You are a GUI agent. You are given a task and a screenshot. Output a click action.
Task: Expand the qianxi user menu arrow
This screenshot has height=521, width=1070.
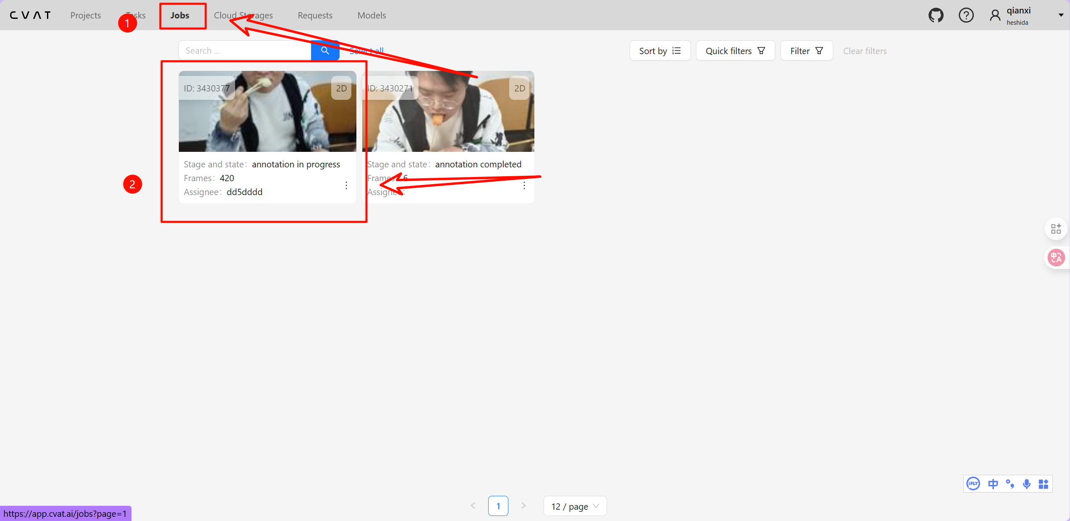click(1061, 16)
